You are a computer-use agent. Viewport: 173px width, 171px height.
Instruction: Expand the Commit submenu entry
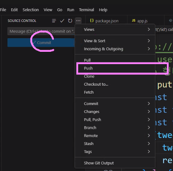pyautogui.click(x=115, y=104)
